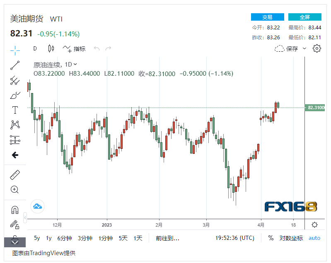Click the 交易 button
The height and width of the screenshot is (263, 331).
click(267, 17)
